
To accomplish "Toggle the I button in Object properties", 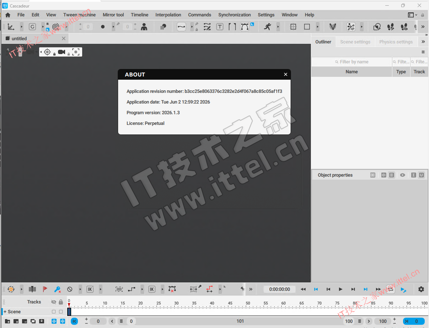I will [x=413, y=175].
